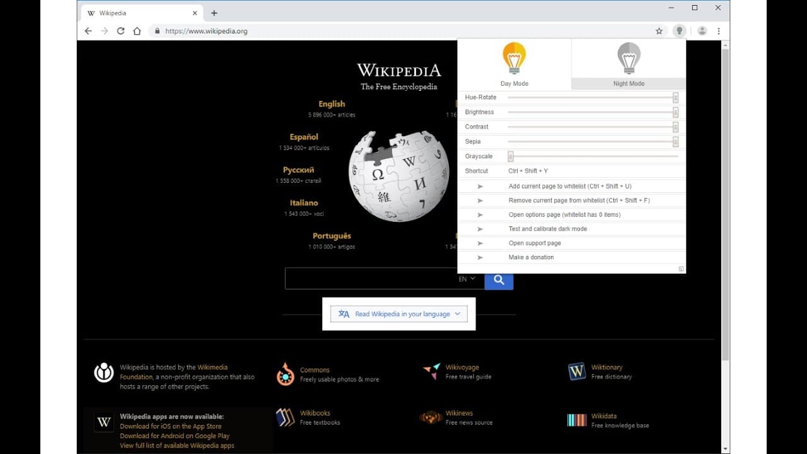
Task: Click the Ctrl + Shift + Y shortcut text
Action: [528, 171]
